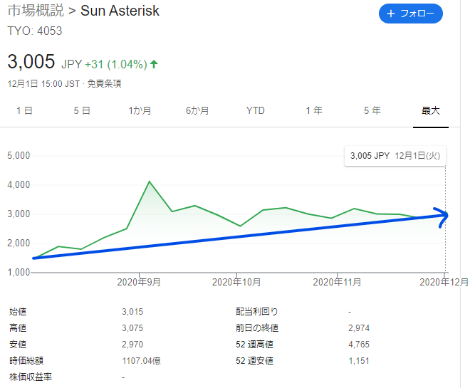The width and height of the screenshot is (475, 388).
Task: Click the 始値 value 3,015
Action: 132,312
